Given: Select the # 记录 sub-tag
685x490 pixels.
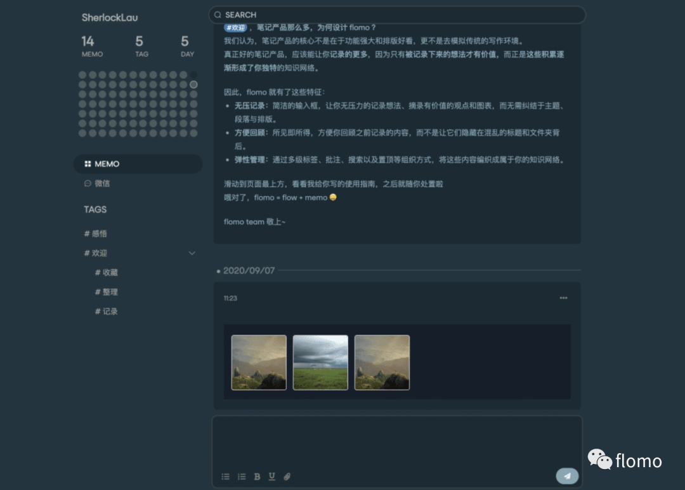Looking at the screenshot, I should pyautogui.click(x=107, y=311).
